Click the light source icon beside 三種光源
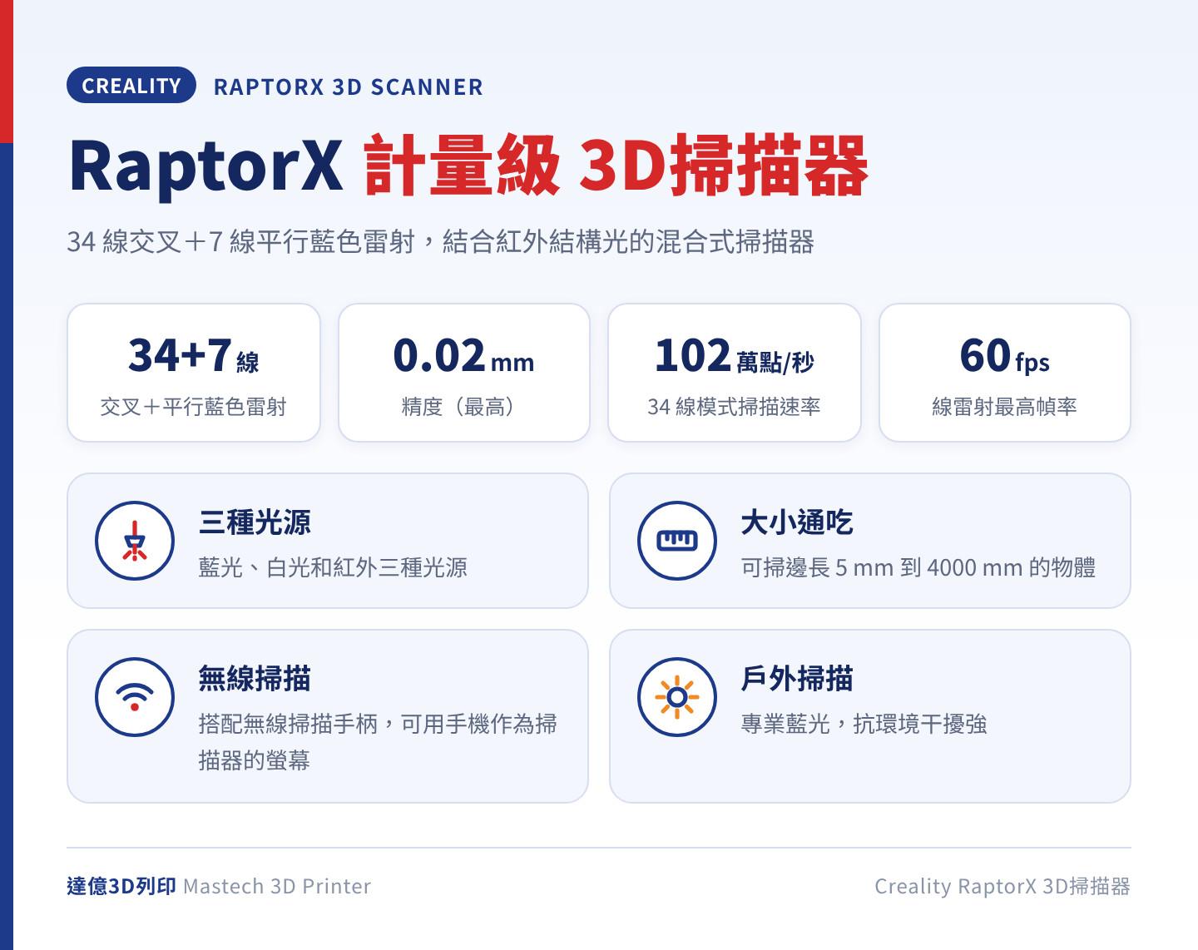Viewport: 1198px width, 950px height. (x=135, y=541)
